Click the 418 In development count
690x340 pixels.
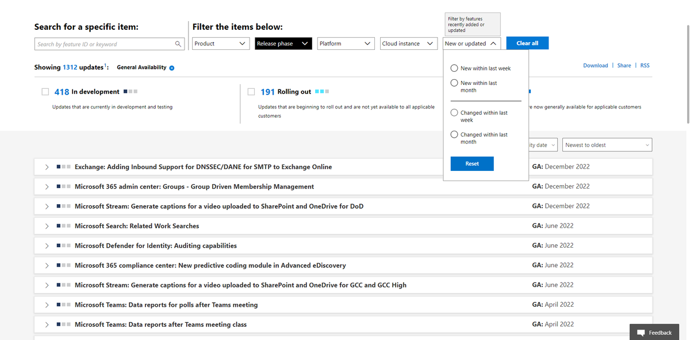(x=62, y=92)
